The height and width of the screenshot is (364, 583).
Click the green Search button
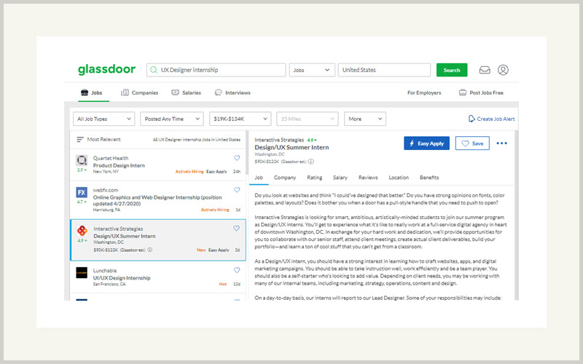point(452,70)
